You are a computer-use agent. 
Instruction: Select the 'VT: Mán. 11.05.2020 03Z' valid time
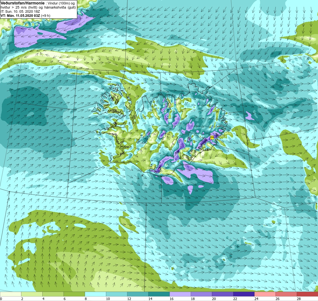pos(20,15)
